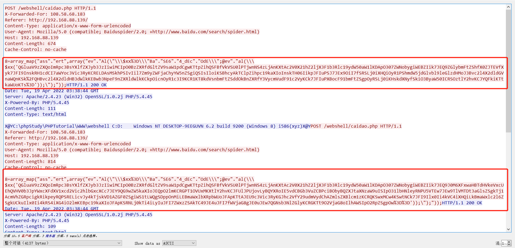The image size is (515, 248).
Task: Click the second Host: 192.168.88.139 line
Action: pos(31,156)
